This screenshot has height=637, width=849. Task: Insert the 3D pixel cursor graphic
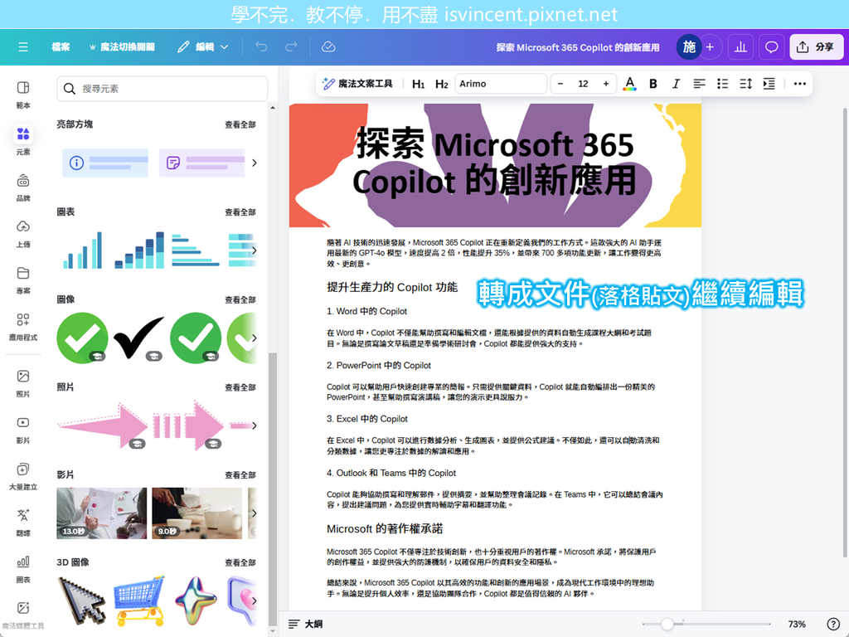82,601
